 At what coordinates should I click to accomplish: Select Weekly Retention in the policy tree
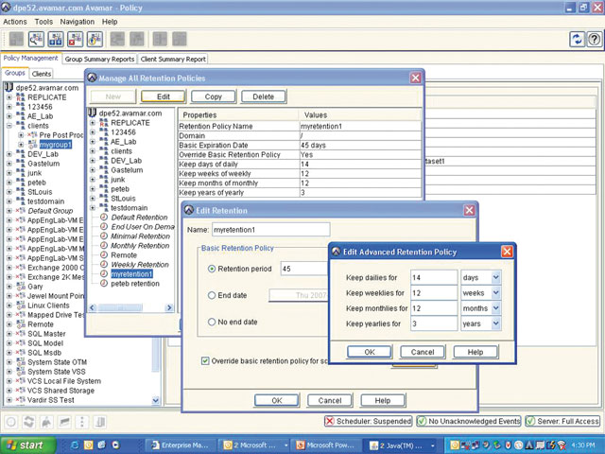tap(140, 265)
